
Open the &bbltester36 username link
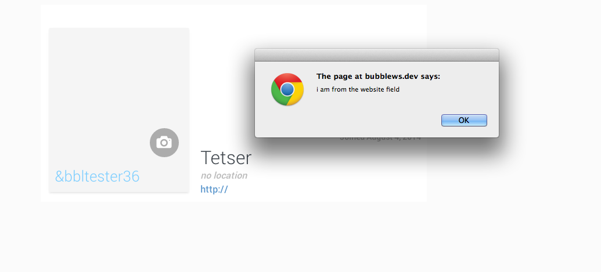(98, 176)
